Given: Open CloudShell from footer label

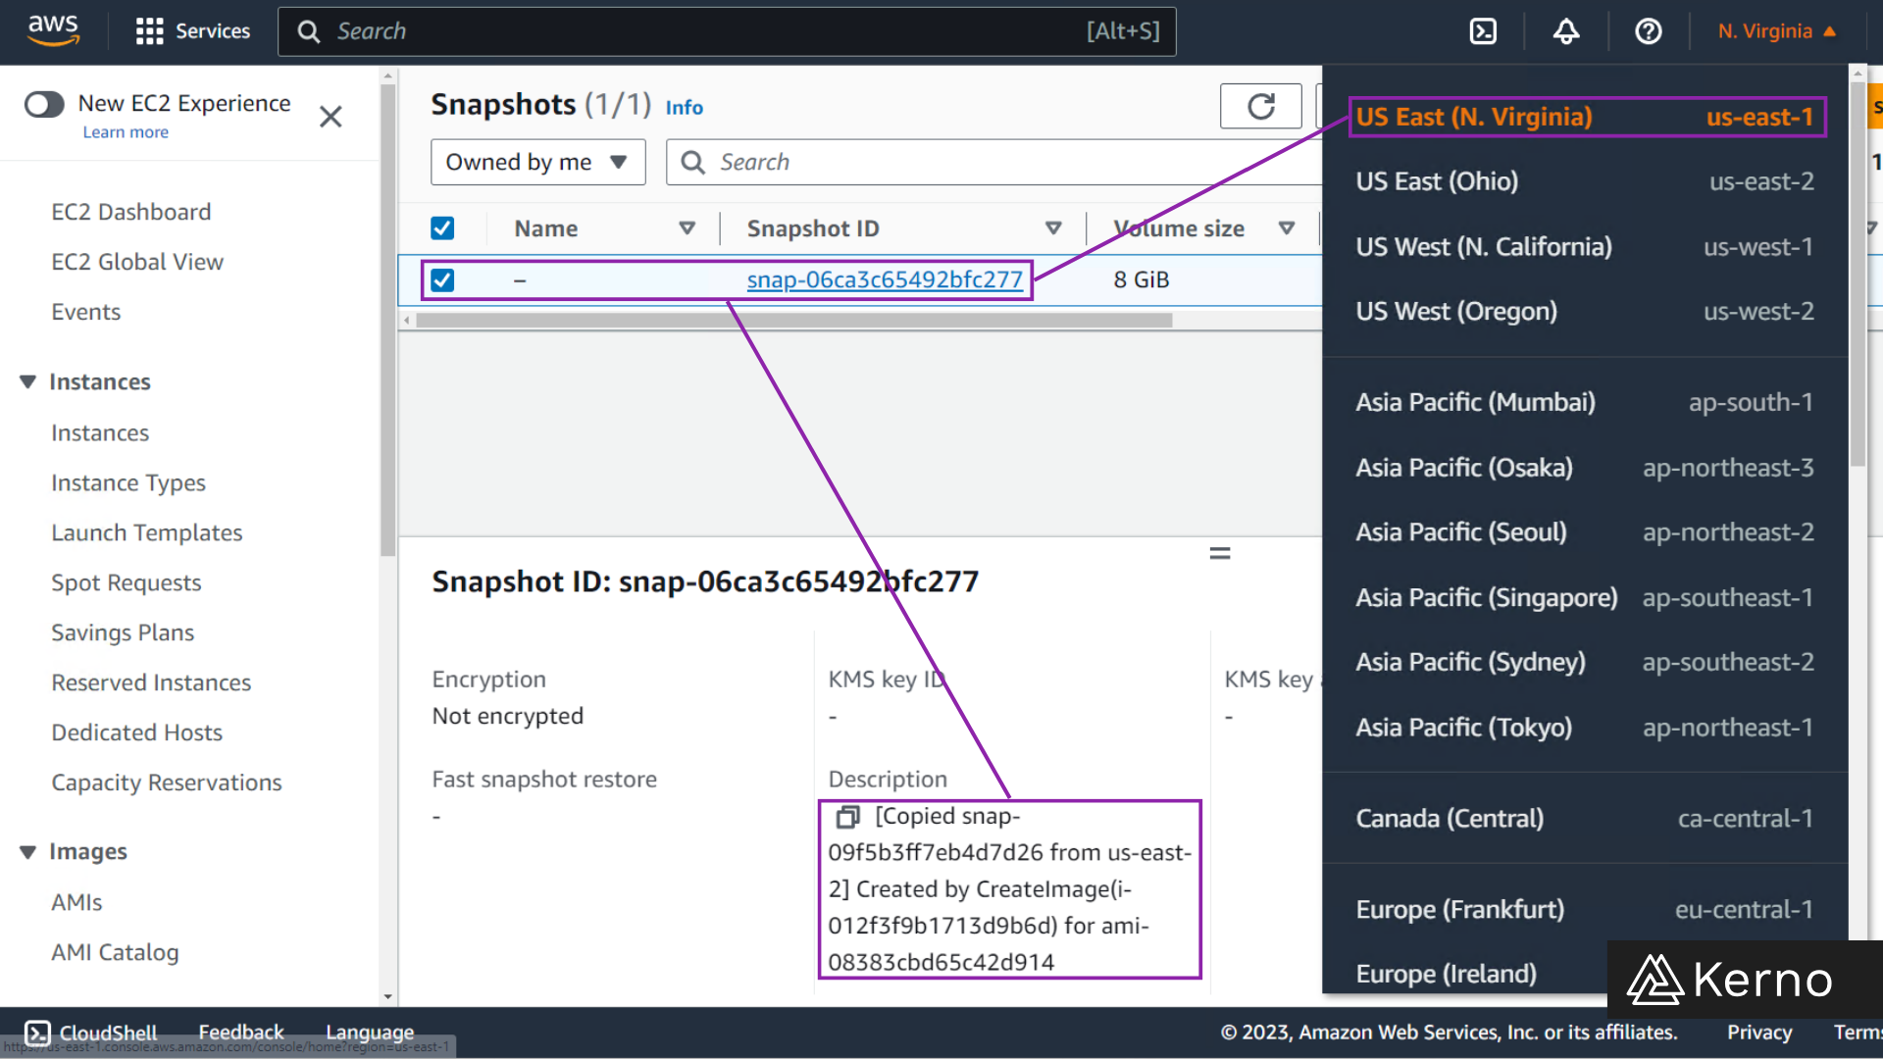Looking at the screenshot, I should 108,1033.
